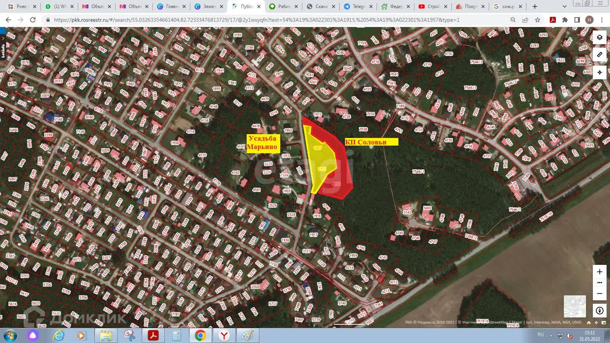This screenshot has height=343, width=610.
Task: Open the Adobe Acrobat browser extension
Action: pyautogui.click(x=552, y=20)
